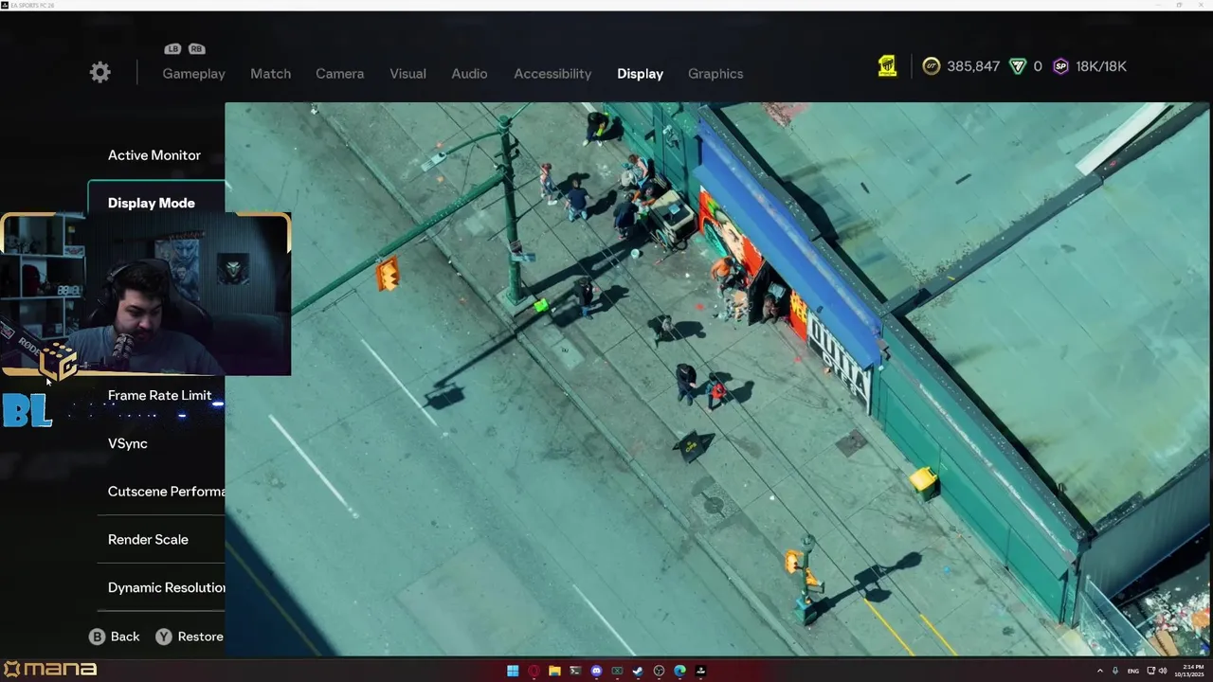Select the Display tab

[x=640, y=74]
